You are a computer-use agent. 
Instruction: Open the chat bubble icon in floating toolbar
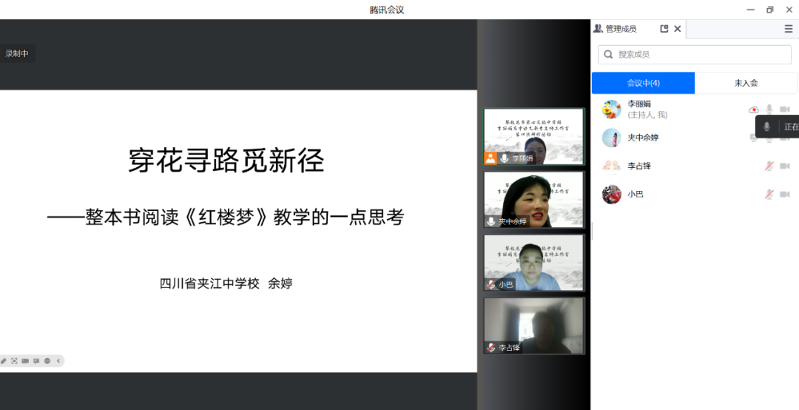36,361
